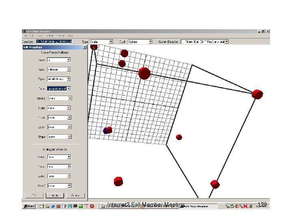Select the highlighted Data Sets field
Image resolution: width=292 pixels, height=219 pixels.
point(54,41)
